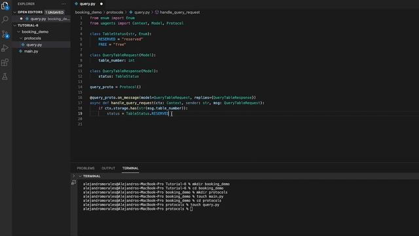Click 'RESERVED = "reserved"' code line
Image resolution: width=419 pixels, height=236 pixels.
(120, 39)
